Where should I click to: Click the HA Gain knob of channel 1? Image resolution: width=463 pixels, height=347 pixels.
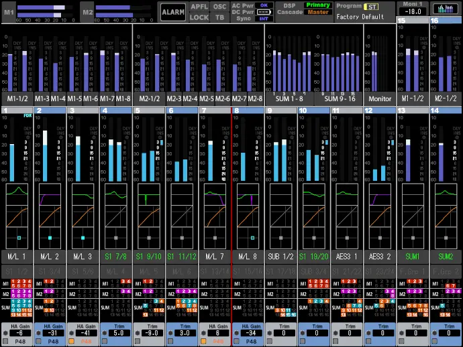[5, 333]
